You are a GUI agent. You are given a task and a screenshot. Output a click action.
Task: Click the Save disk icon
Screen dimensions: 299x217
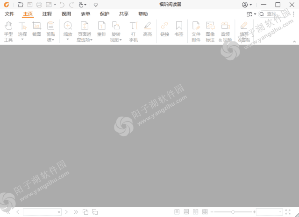tap(30, 5)
